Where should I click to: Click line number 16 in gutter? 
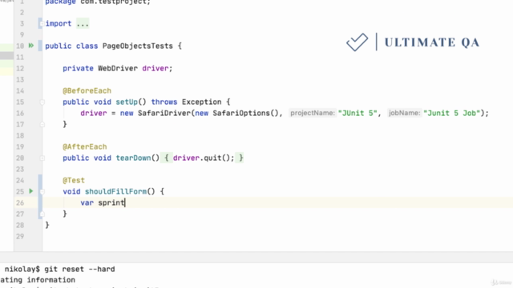[20, 114]
